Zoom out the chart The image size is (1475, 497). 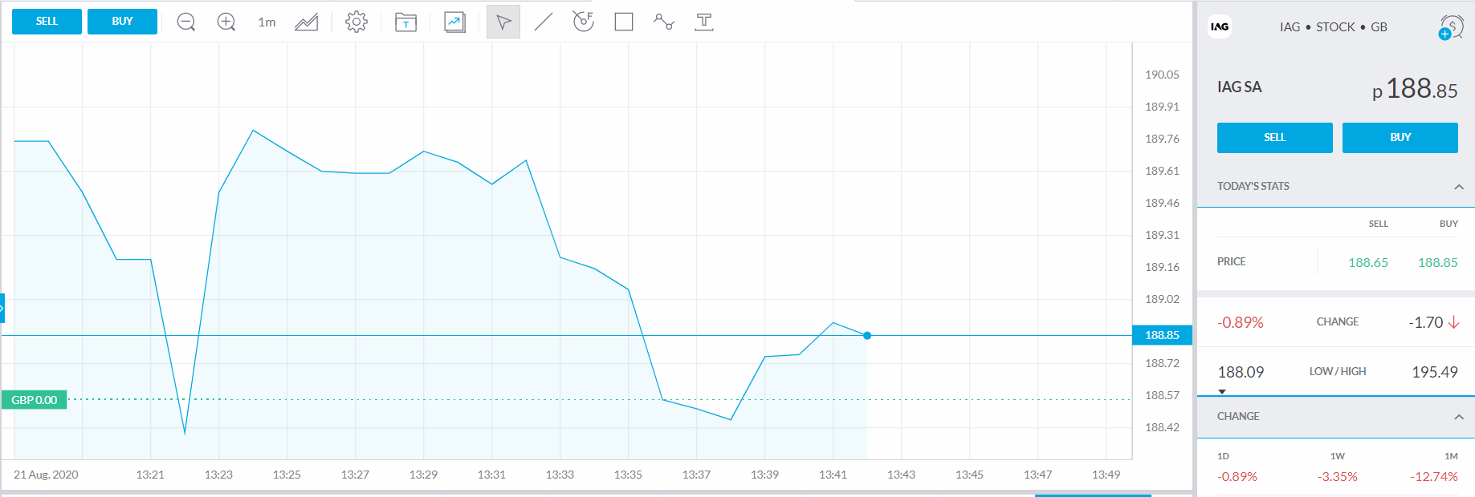186,22
